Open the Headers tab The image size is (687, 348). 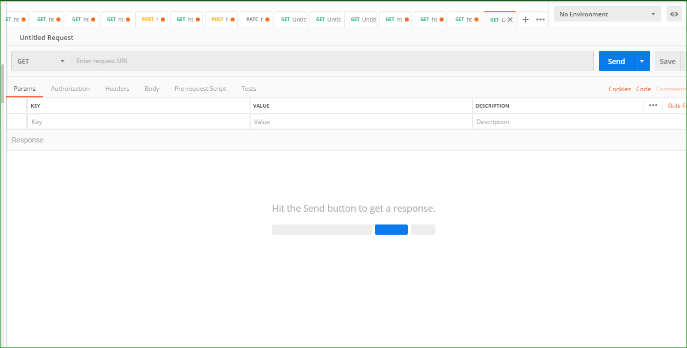click(x=117, y=88)
